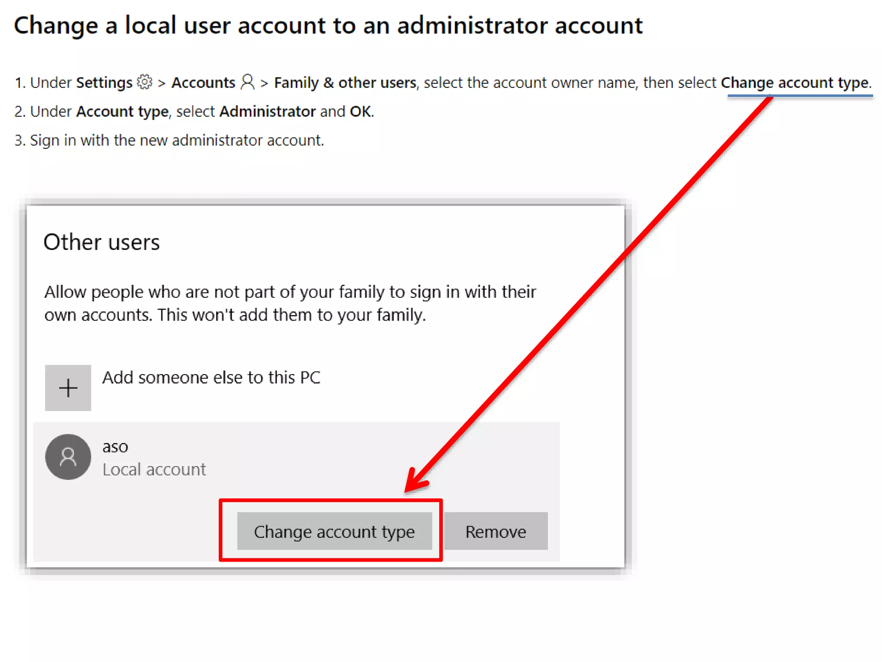Click the page title about administrator account
Screen dimensions: 882x662
click(x=328, y=25)
